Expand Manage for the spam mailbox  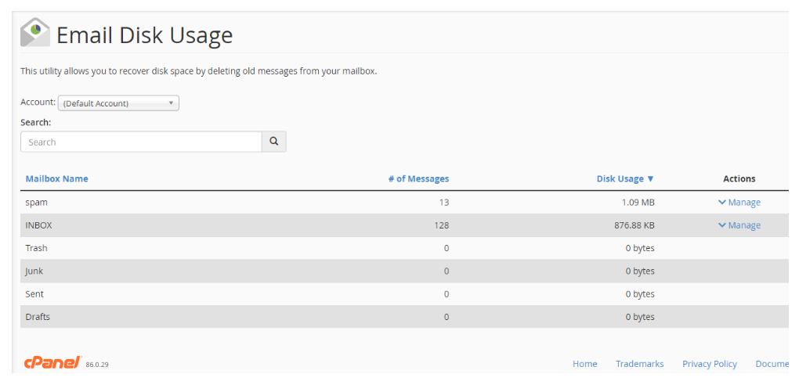tap(739, 202)
